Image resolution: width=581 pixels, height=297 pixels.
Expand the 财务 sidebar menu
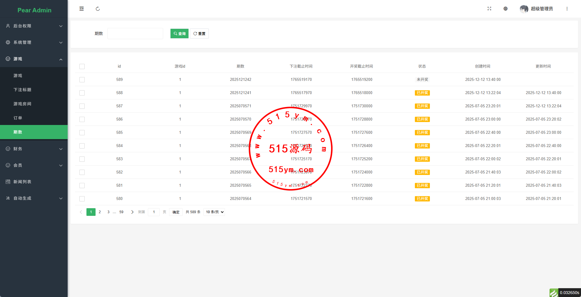coord(34,149)
